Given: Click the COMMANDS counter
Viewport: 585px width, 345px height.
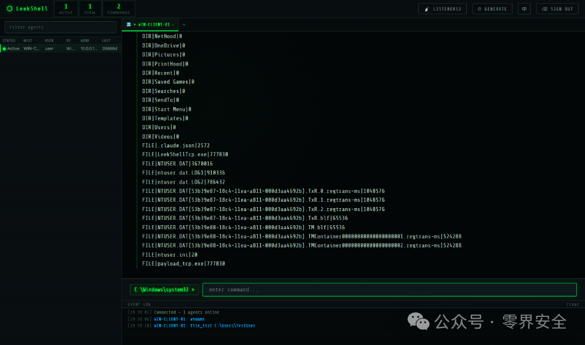Looking at the screenshot, I should [x=119, y=9].
